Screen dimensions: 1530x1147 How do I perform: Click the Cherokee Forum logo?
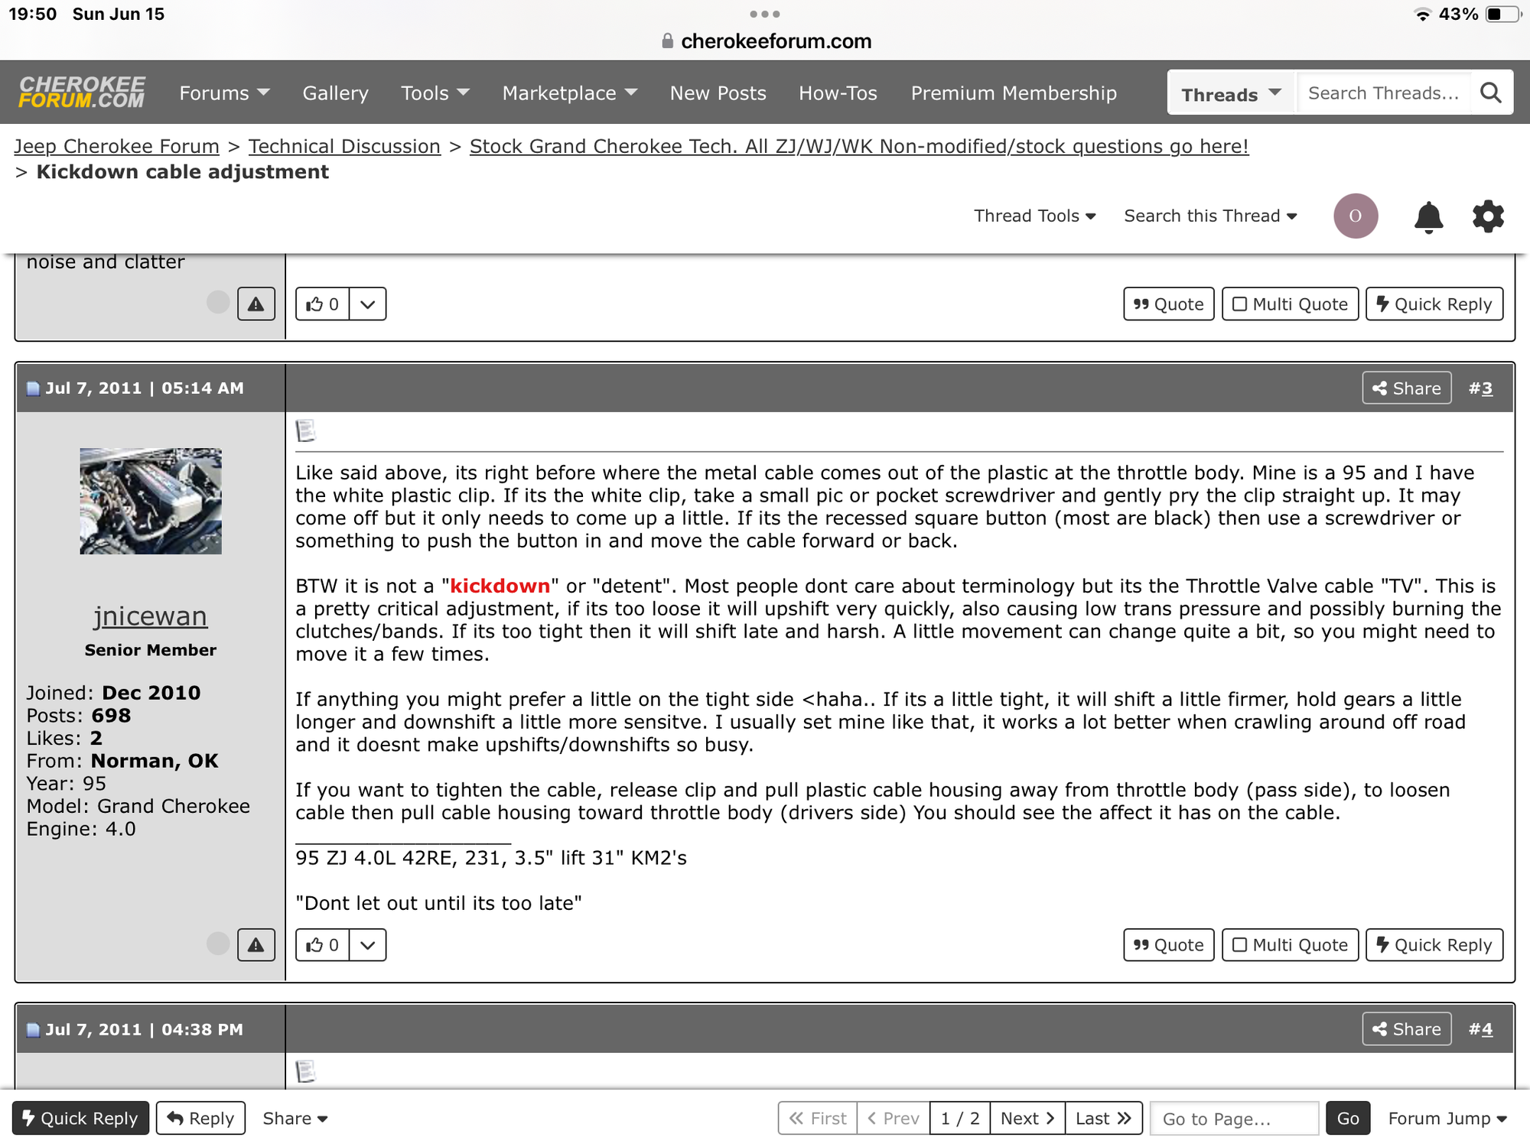pyautogui.click(x=82, y=93)
